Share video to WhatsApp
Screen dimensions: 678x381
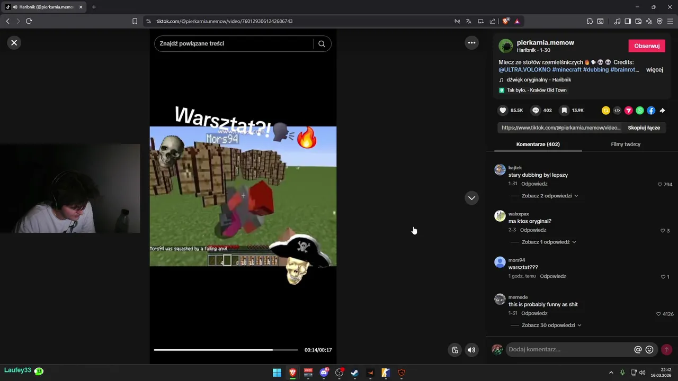(640, 111)
